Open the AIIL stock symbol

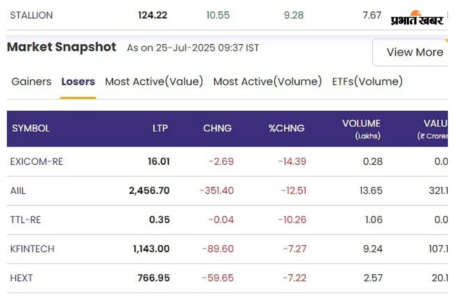18,191
